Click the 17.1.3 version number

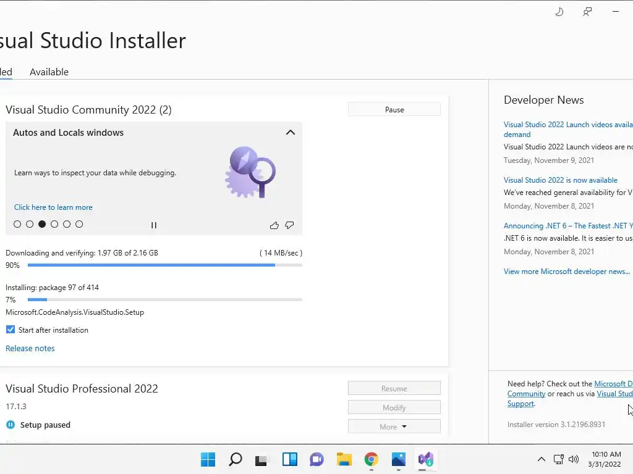(x=16, y=406)
